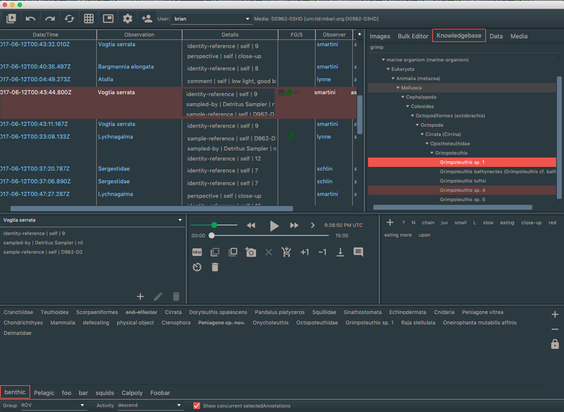Add a comment using the speech bubble icon
Screen dimensions: 564x412
(358, 252)
